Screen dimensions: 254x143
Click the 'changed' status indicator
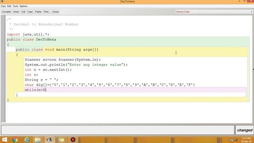tap(244, 130)
